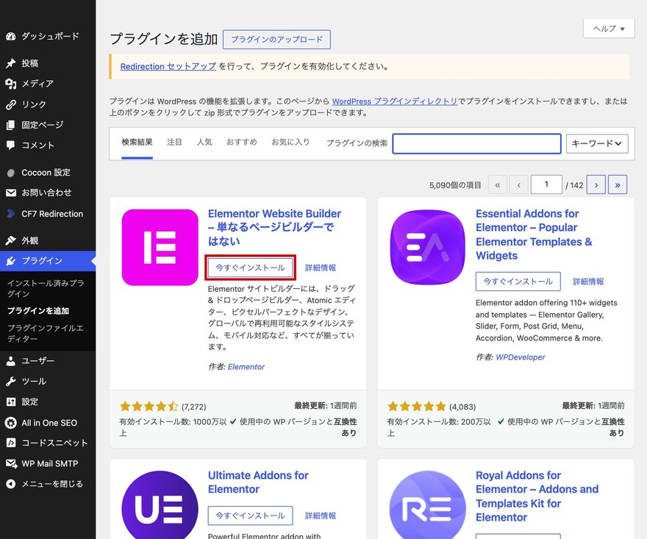Open WordPress プラグインディレクトリ link
The image size is (647, 539).
coord(395,101)
